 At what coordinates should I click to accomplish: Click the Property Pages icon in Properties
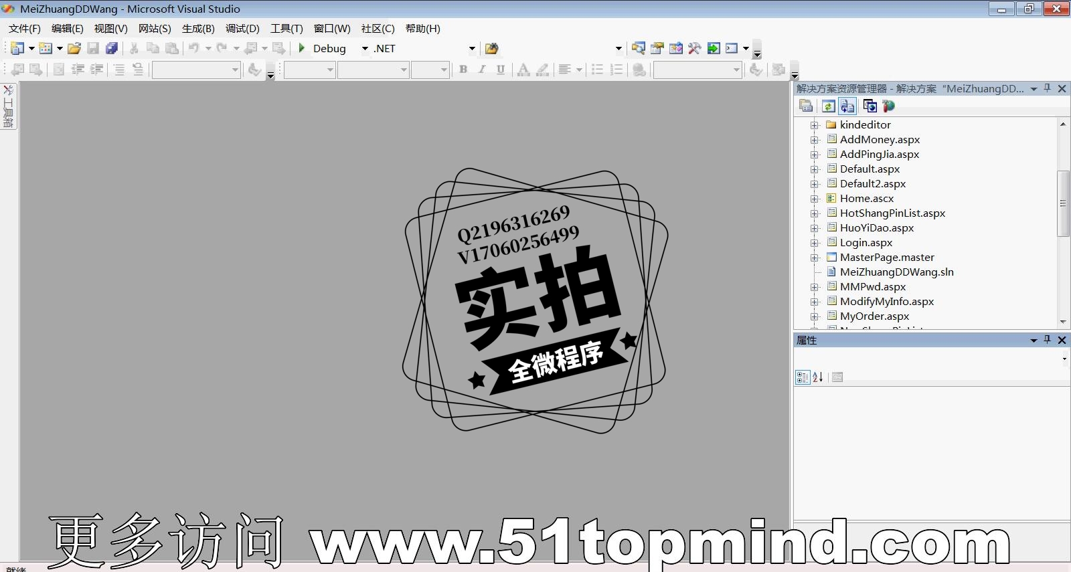tap(837, 377)
